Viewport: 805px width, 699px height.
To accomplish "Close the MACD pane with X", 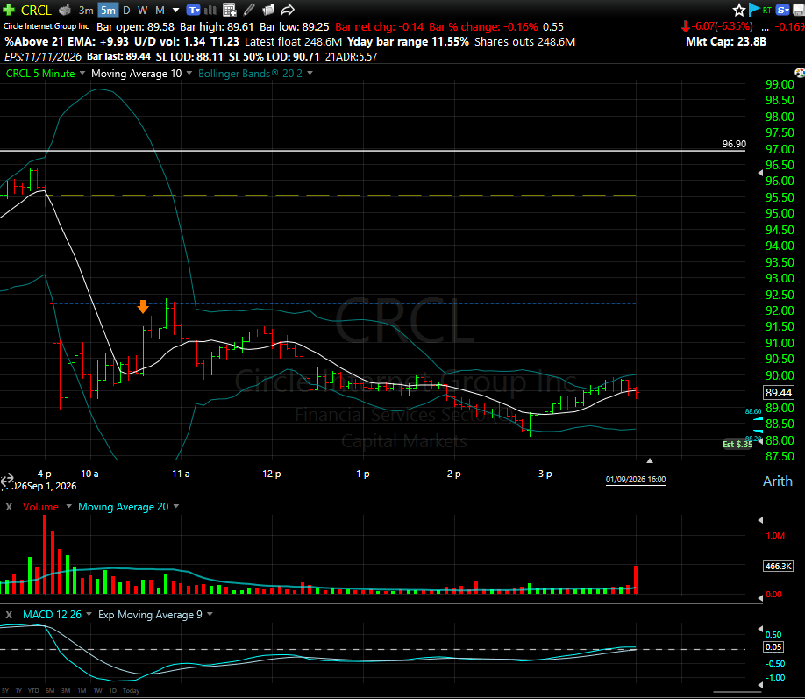I will [9, 615].
